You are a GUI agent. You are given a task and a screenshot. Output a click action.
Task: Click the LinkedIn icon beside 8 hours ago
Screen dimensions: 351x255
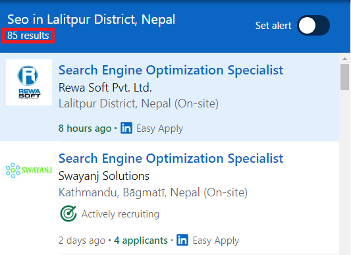point(126,128)
